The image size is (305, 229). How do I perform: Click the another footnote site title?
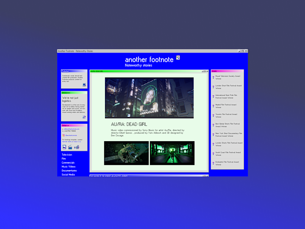point(149,59)
